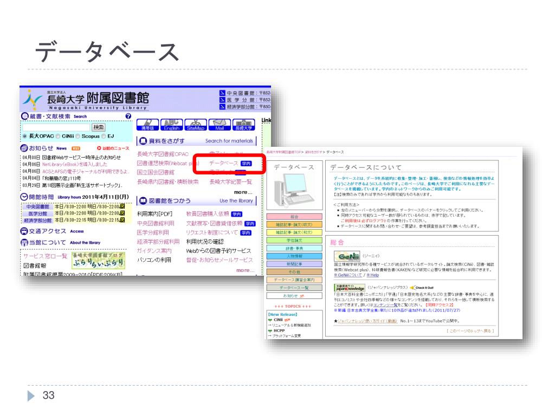
Task: Open the 雑誌記事・論文(欧文) category
Action: click(x=294, y=224)
